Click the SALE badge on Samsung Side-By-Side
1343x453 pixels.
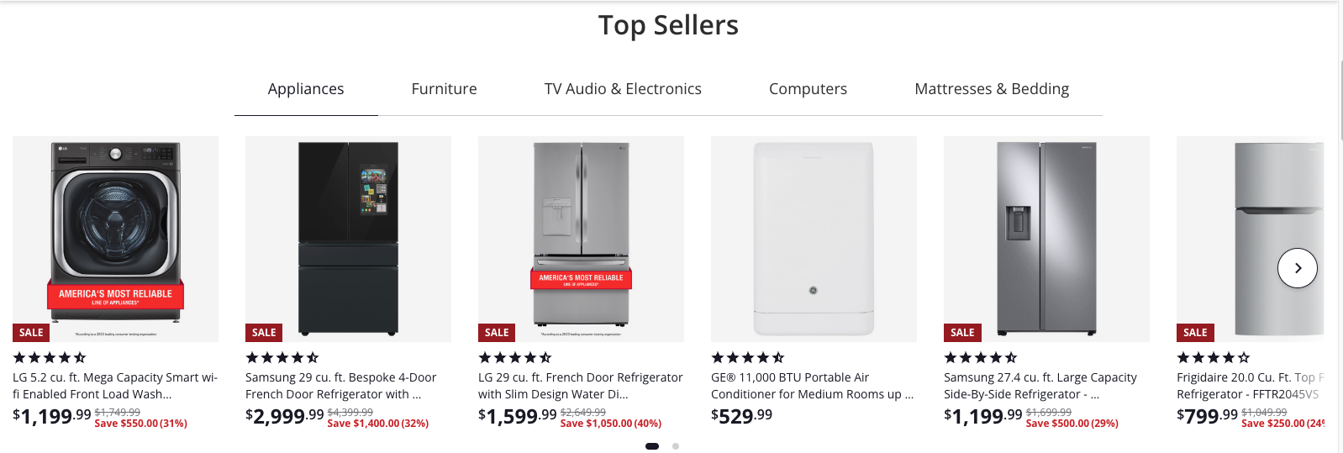(962, 333)
